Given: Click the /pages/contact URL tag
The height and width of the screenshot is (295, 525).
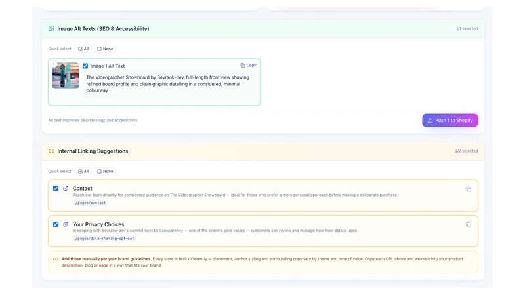Looking at the screenshot, I should 91,203.
